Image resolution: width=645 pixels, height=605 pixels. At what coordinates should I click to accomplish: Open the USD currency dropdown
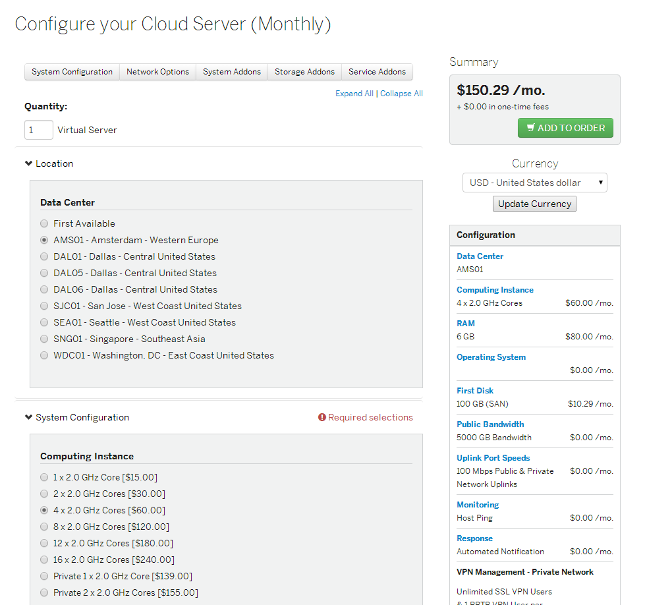click(534, 183)
